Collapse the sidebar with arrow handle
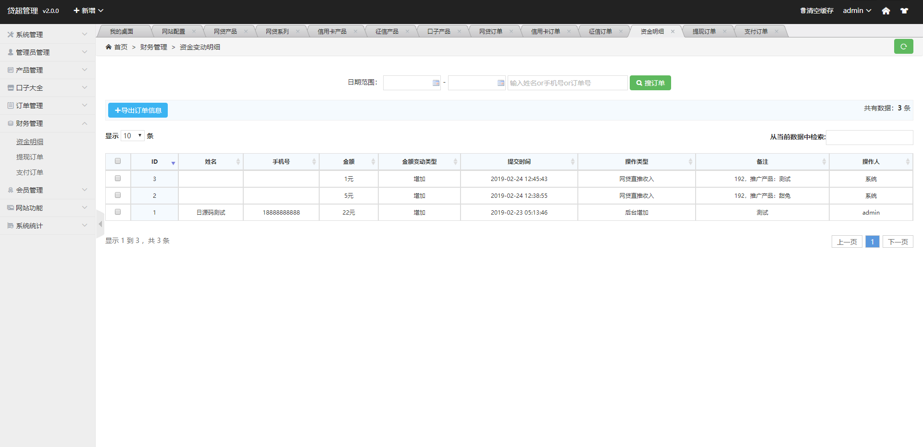Screen dimensions: 923x447 (x=100, y=224)
